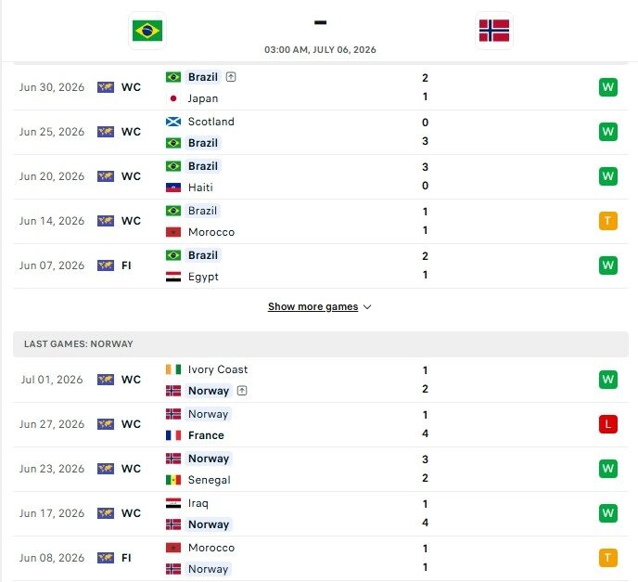Viewport: 638px width, 582px height.
Task: Open the Japan flag icon
Action: [x=173, y=98]
